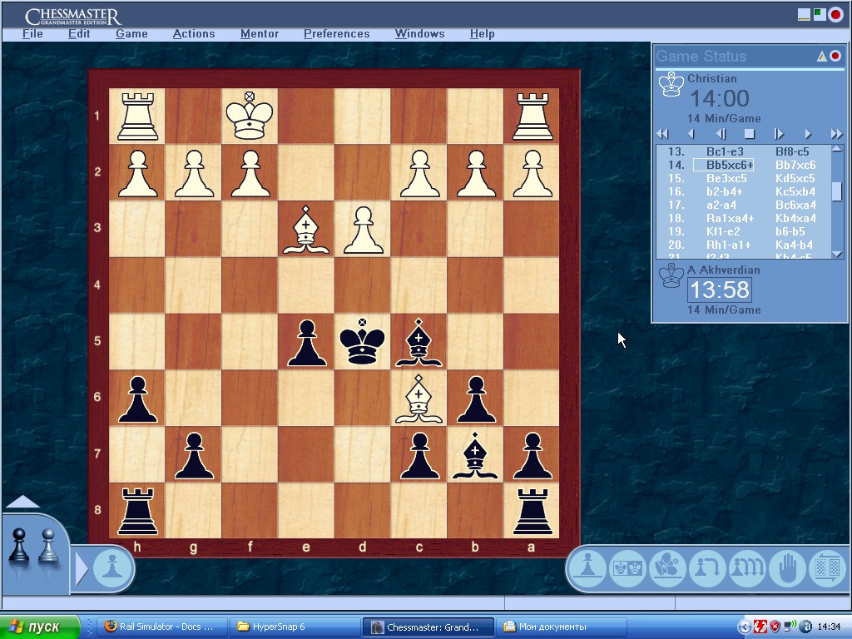
Task: Select move Kc5xb4 in move list
Action: (795, 192)
